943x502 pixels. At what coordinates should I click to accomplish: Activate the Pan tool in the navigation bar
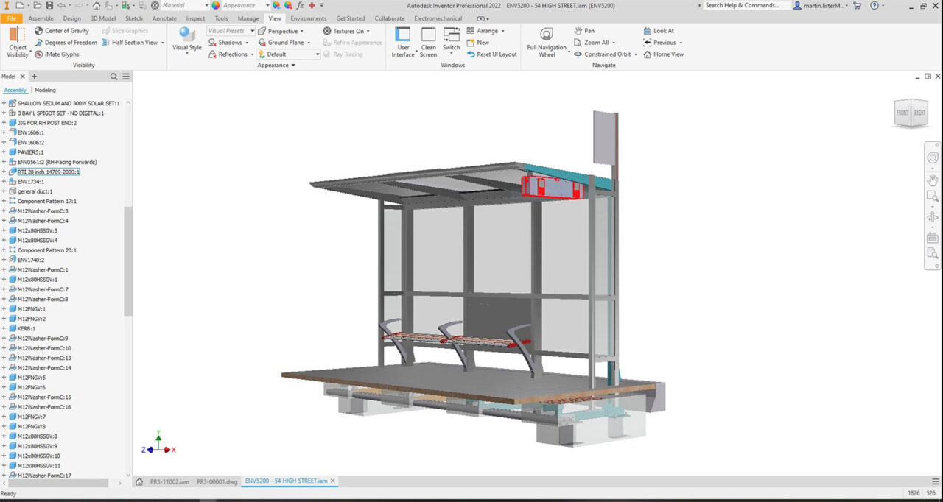pos(933,180)
